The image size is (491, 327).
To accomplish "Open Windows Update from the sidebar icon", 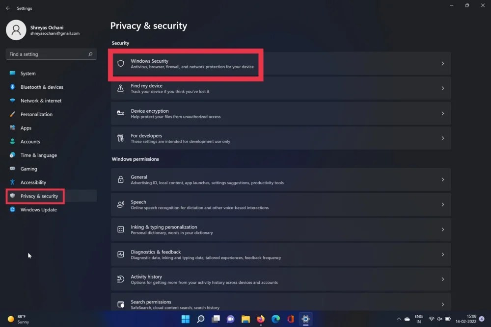I will tap(12, 209).
